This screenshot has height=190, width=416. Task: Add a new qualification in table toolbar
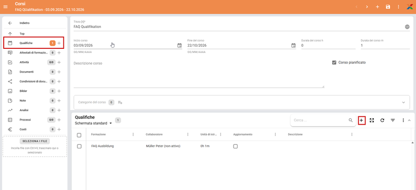coord(361,120)
